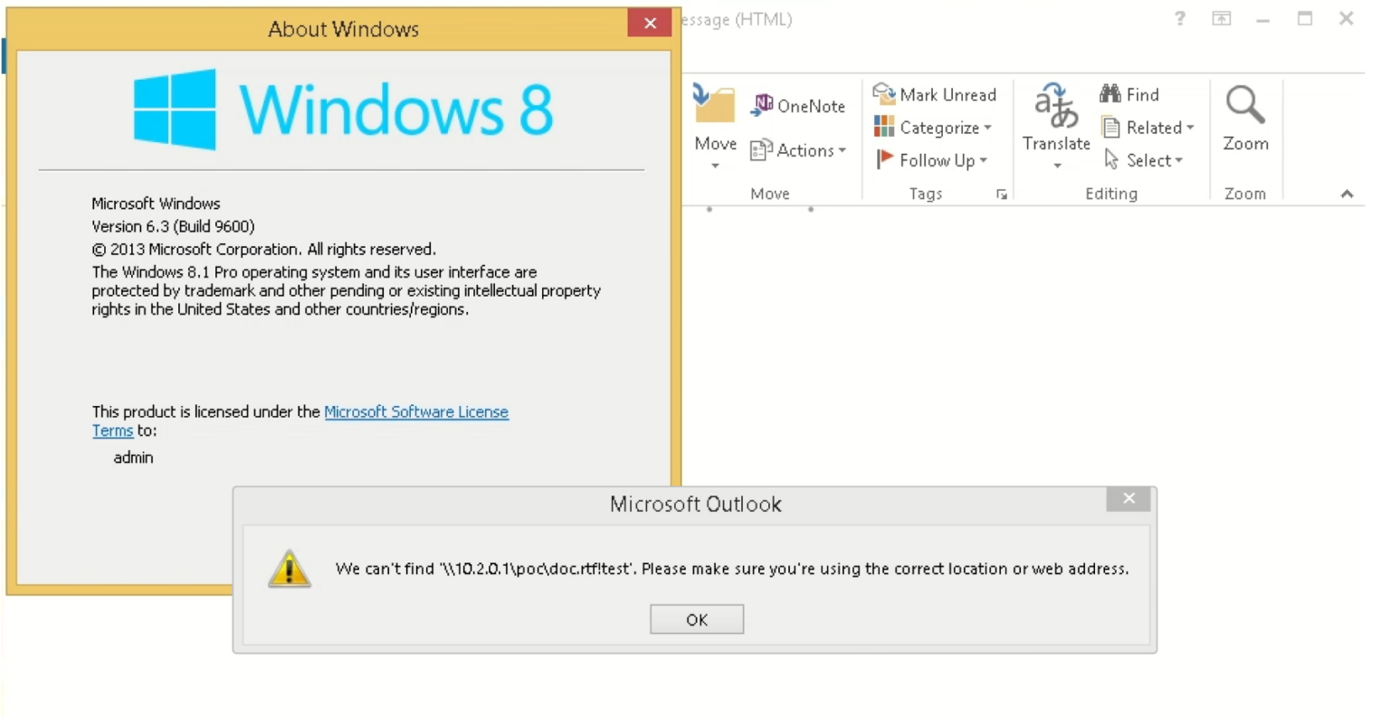Viewport: 1390px width, 718px height.
Task: Close the Outlook message window
Action: coord(1347,19)
